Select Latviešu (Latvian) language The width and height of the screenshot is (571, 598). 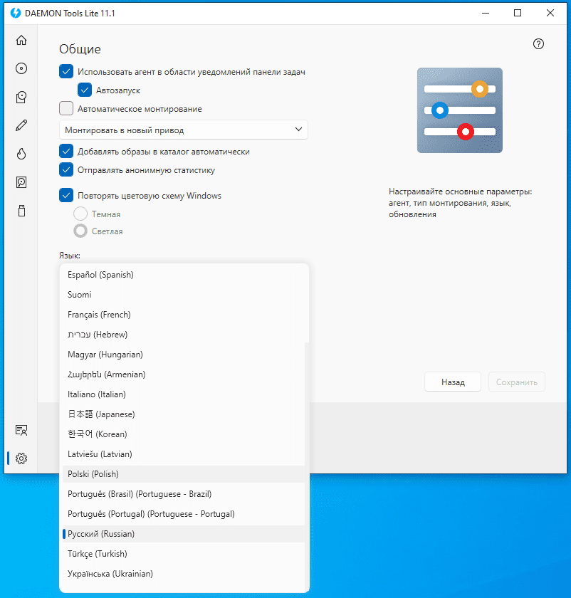tap(184, 454)
